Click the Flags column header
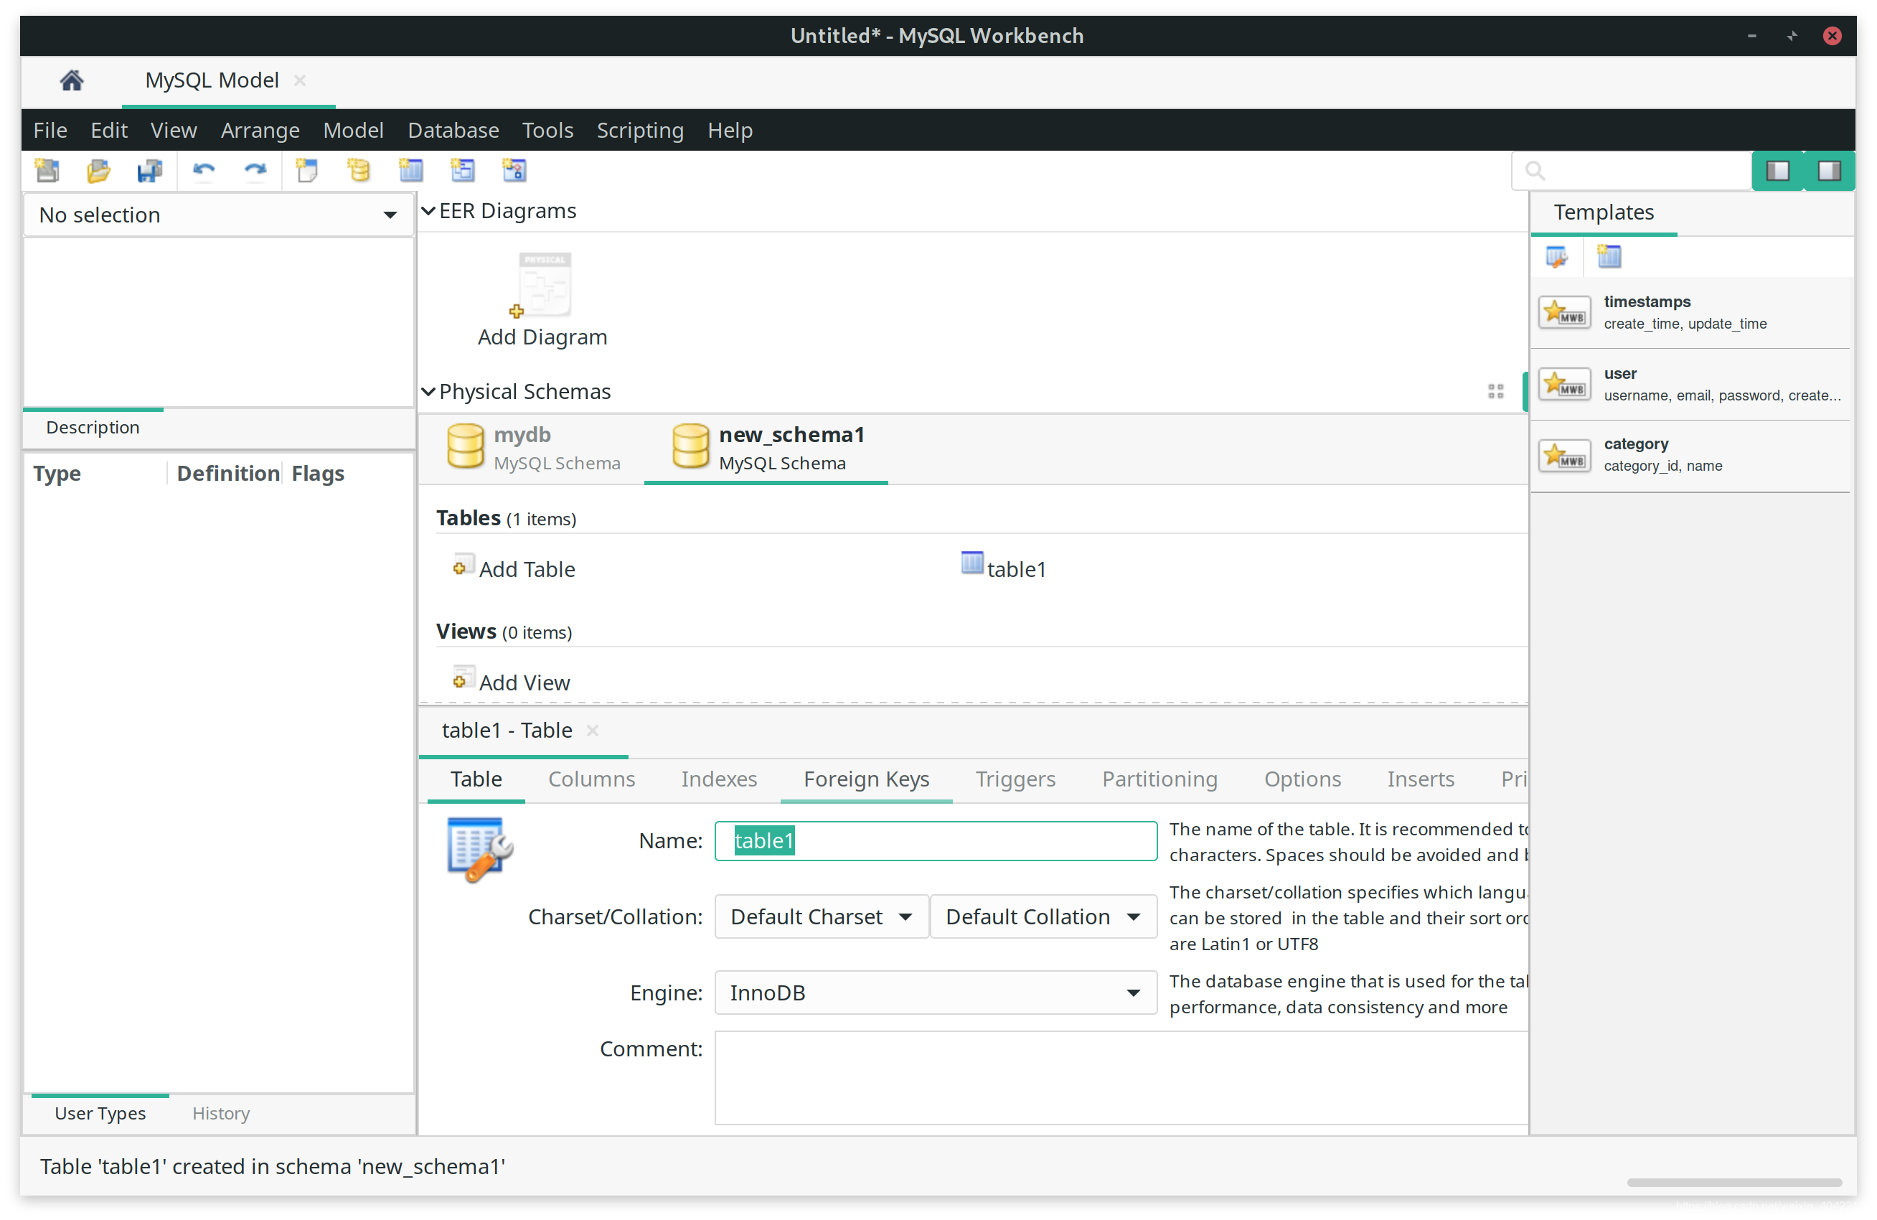This screenshot has height=1220, width=1877. click(318, 474)
